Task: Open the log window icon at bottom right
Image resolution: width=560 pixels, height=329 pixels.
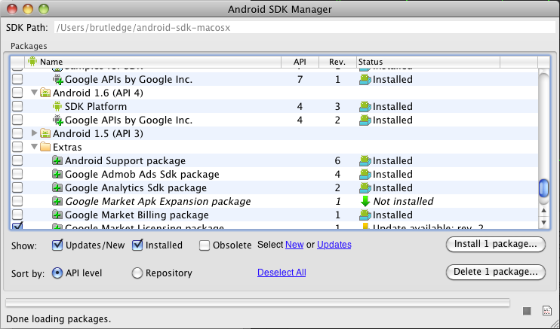Action: click(x=546, y=310)
